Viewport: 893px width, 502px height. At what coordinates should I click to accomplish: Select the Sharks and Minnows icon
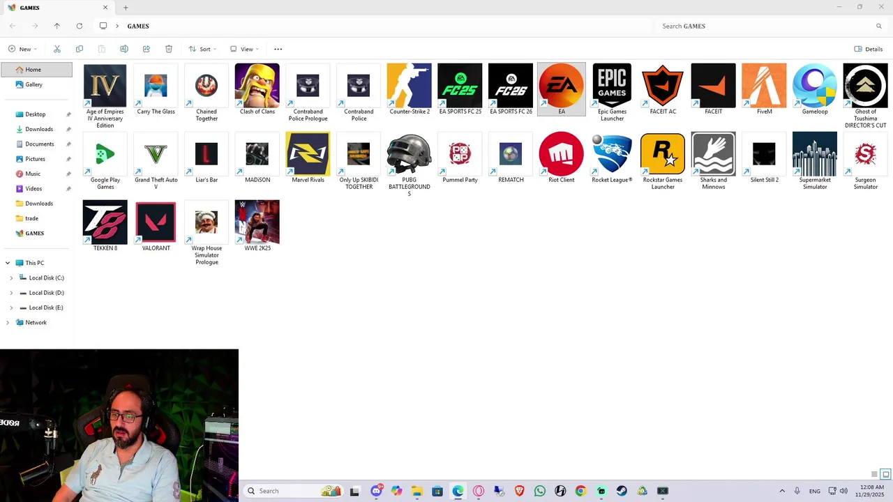pyautogui.click(x=713, y=154)
